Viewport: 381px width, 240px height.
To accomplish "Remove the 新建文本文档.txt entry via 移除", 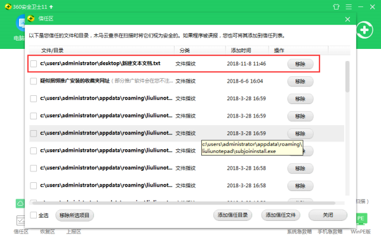I will click(x=300, y=64).
